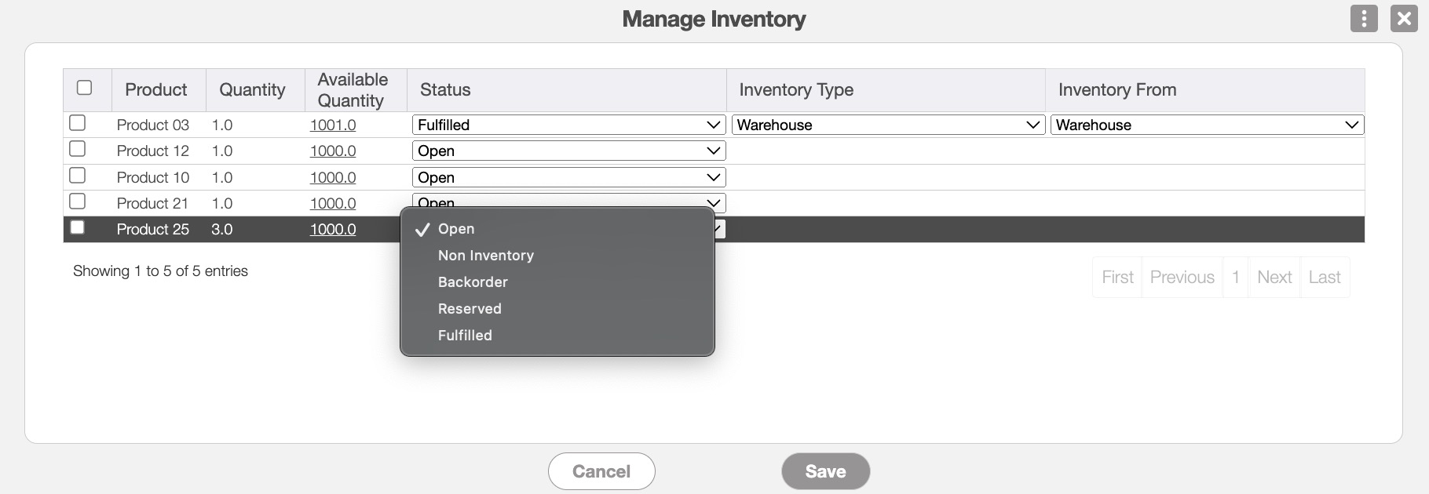Check the box for Product 03
Image resolution: width=1429 pixels, height=494 pixels.
77,123
